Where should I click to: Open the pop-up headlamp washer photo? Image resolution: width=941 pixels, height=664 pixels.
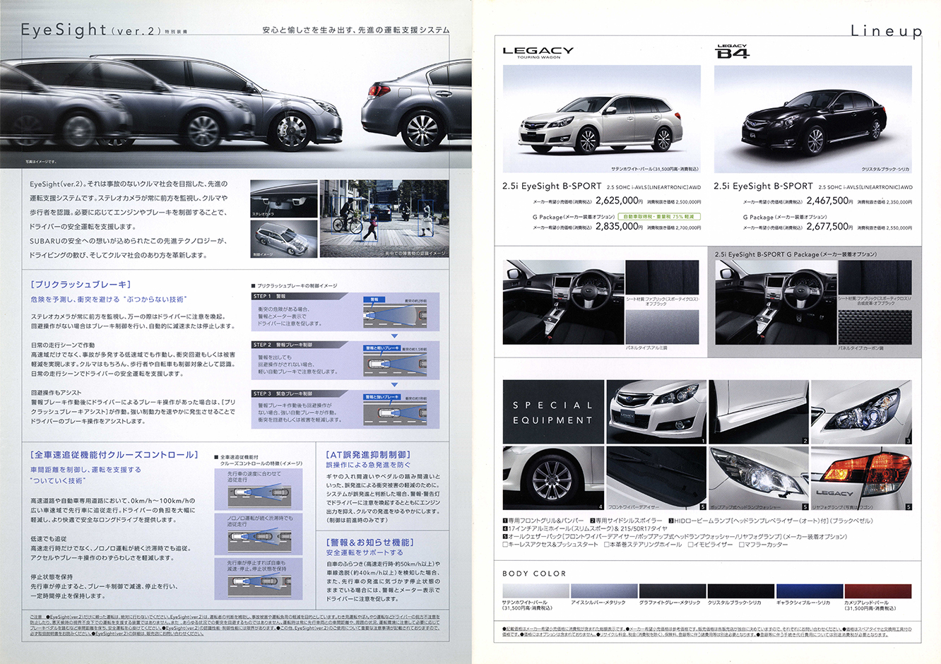point(759,478)
